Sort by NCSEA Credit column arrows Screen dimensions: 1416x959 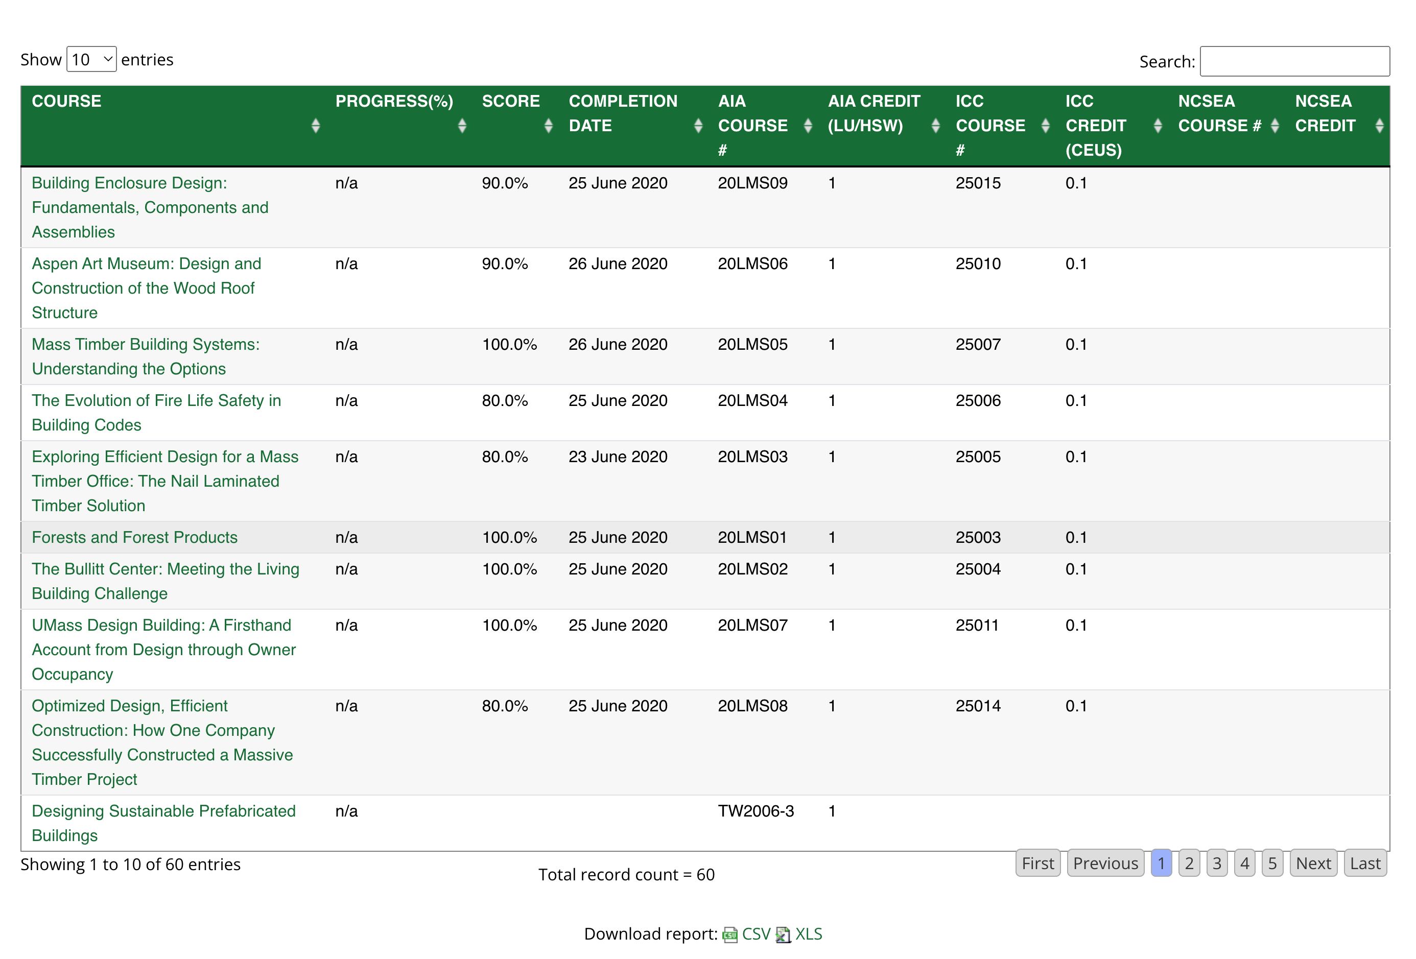point(1379,126)
